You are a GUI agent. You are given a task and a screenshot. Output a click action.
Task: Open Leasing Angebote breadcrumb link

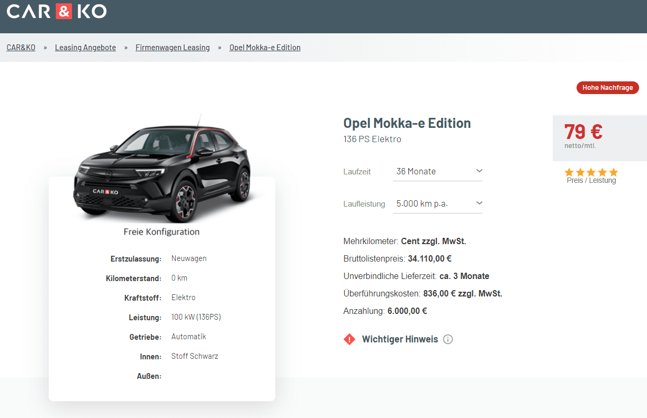[x=85, y=48]
